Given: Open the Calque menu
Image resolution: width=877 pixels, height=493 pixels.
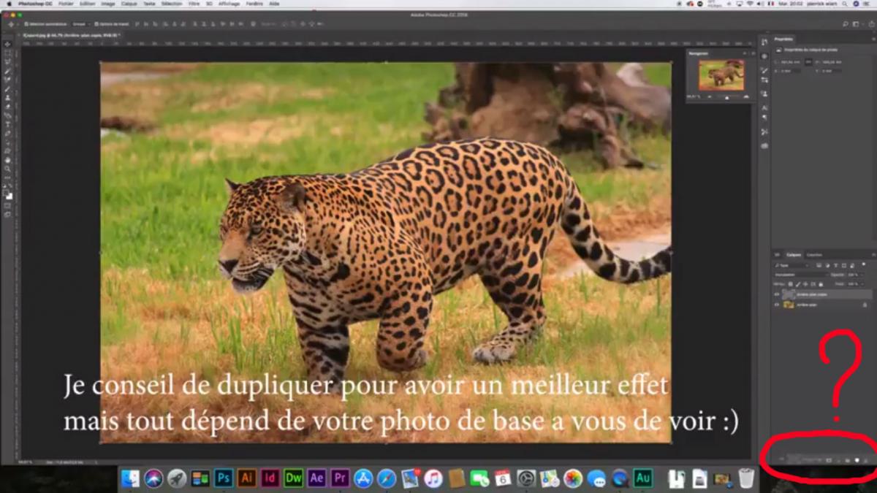Looking at the screenshot, I should click(x=129, y=4).
